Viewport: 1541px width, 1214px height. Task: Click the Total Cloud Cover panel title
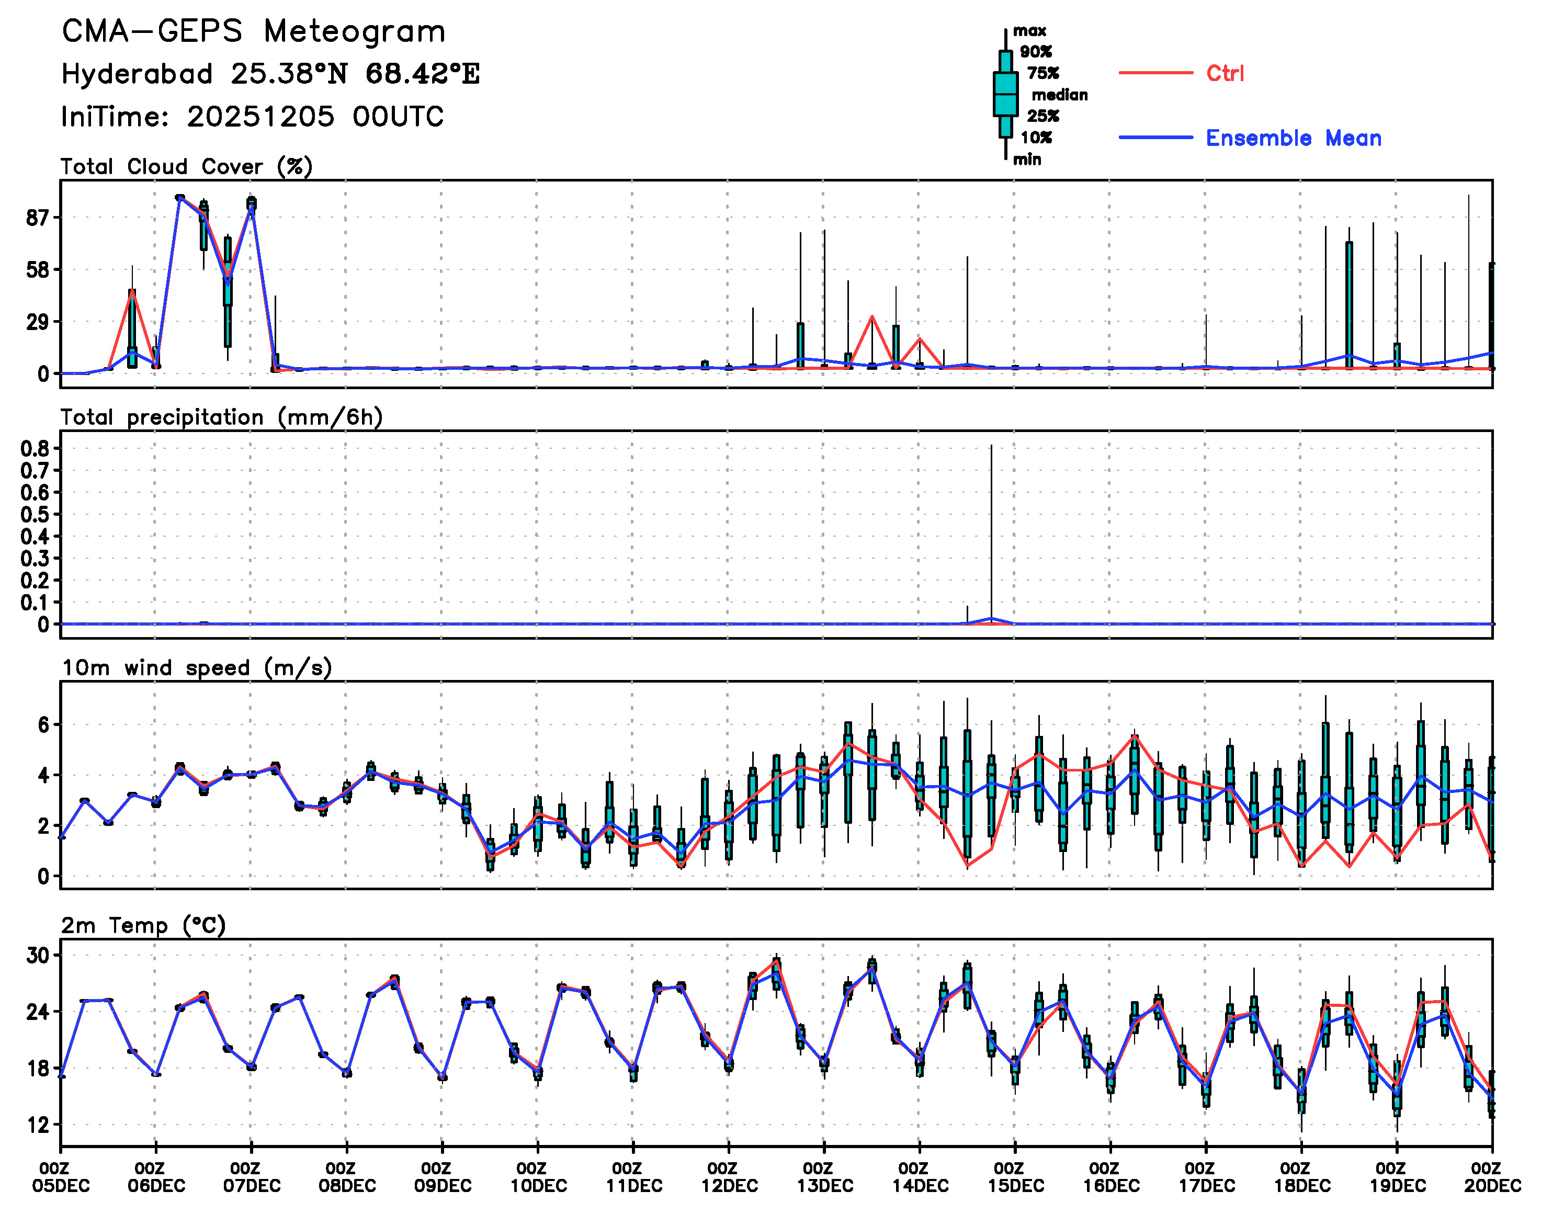(x=186, y=166)
